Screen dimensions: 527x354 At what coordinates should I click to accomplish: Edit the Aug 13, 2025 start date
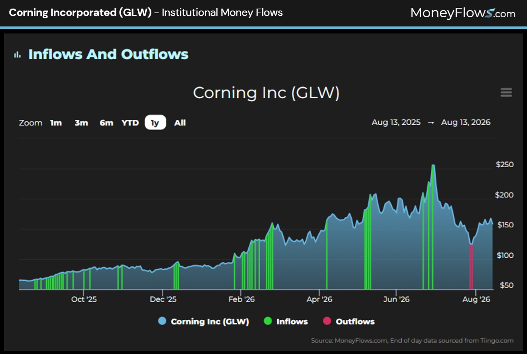(396, 122)
